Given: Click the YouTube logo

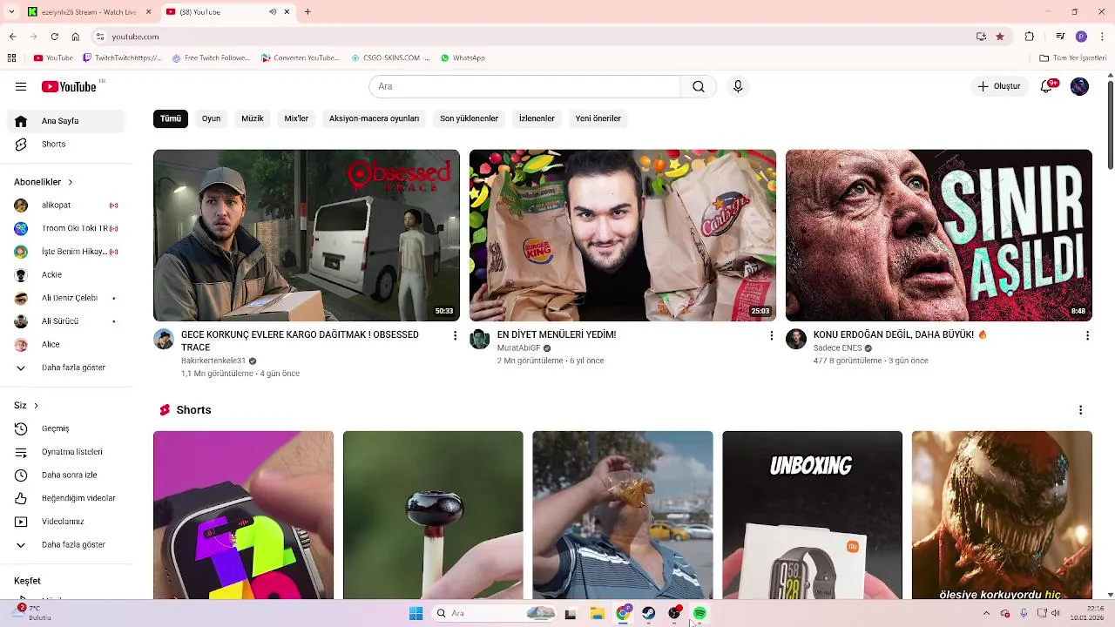Looking at the screenshot, I should coord(69,86).
